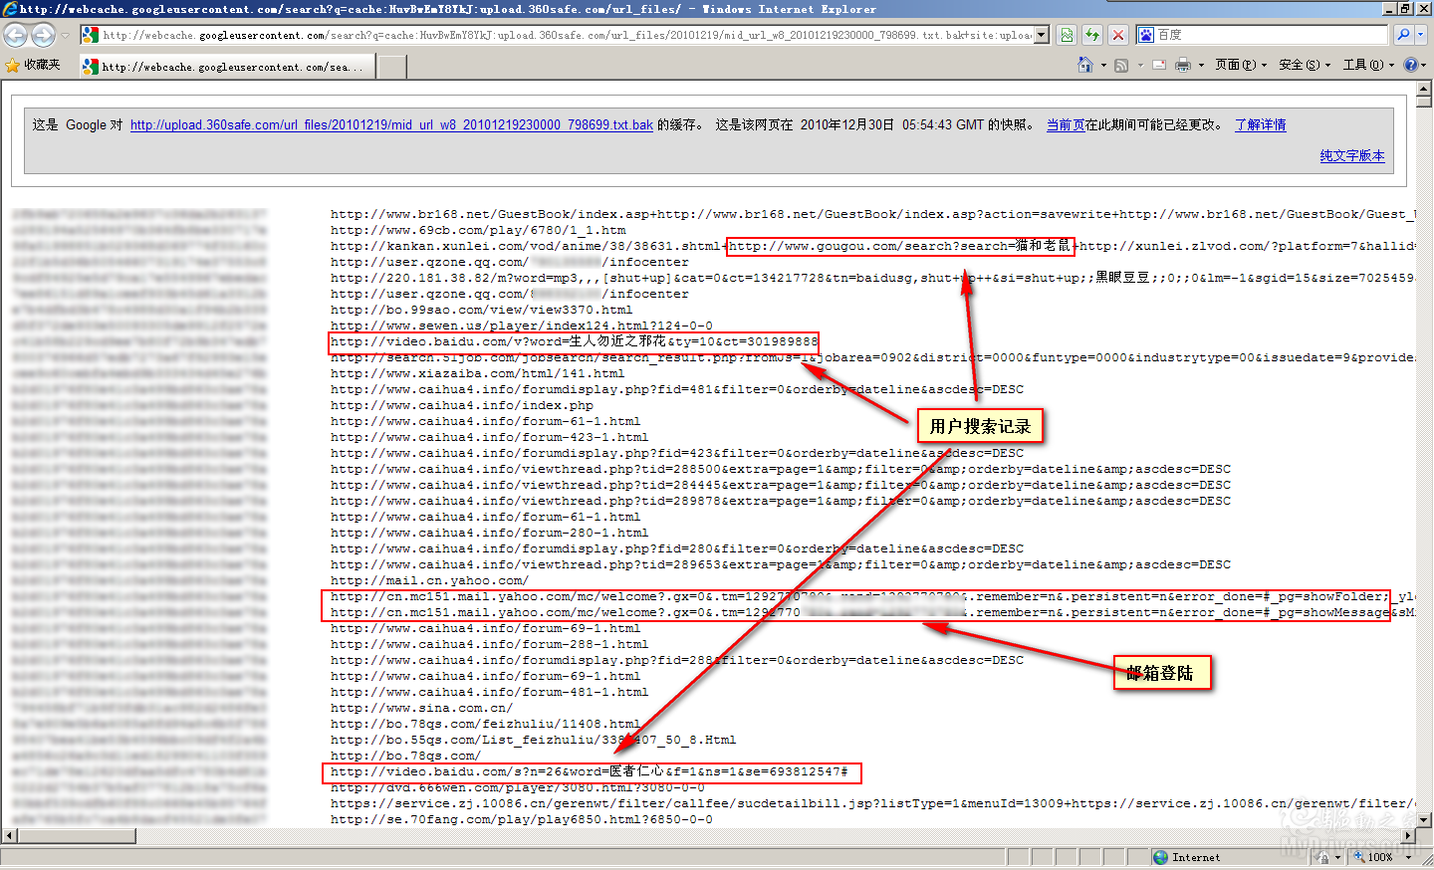The height and width of the screenshot is (870, 1434).
Task: Refresh the page with the green arrows
Action: pos(1092,35)
